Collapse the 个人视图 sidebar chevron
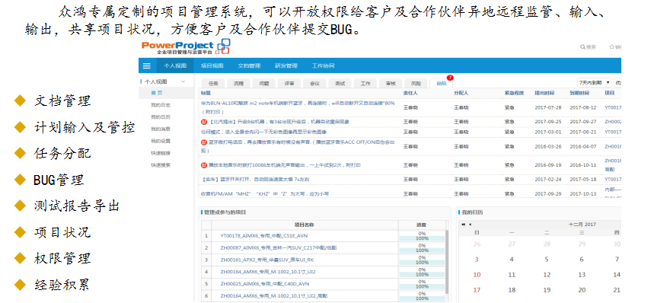 pos(183,81)
